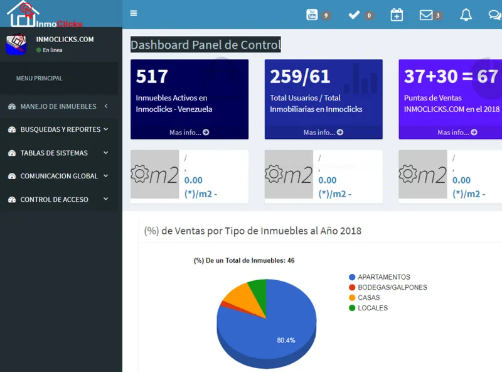Click arrow icon on 259/61 card's Mas info
The image size is (502, 372).
[340, 132]
